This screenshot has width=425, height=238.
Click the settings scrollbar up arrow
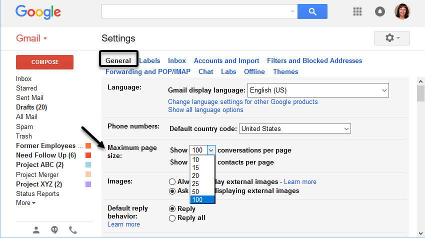coord(420,81)
